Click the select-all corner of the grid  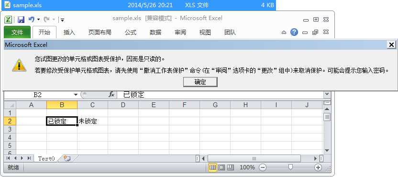click(10, 105)
